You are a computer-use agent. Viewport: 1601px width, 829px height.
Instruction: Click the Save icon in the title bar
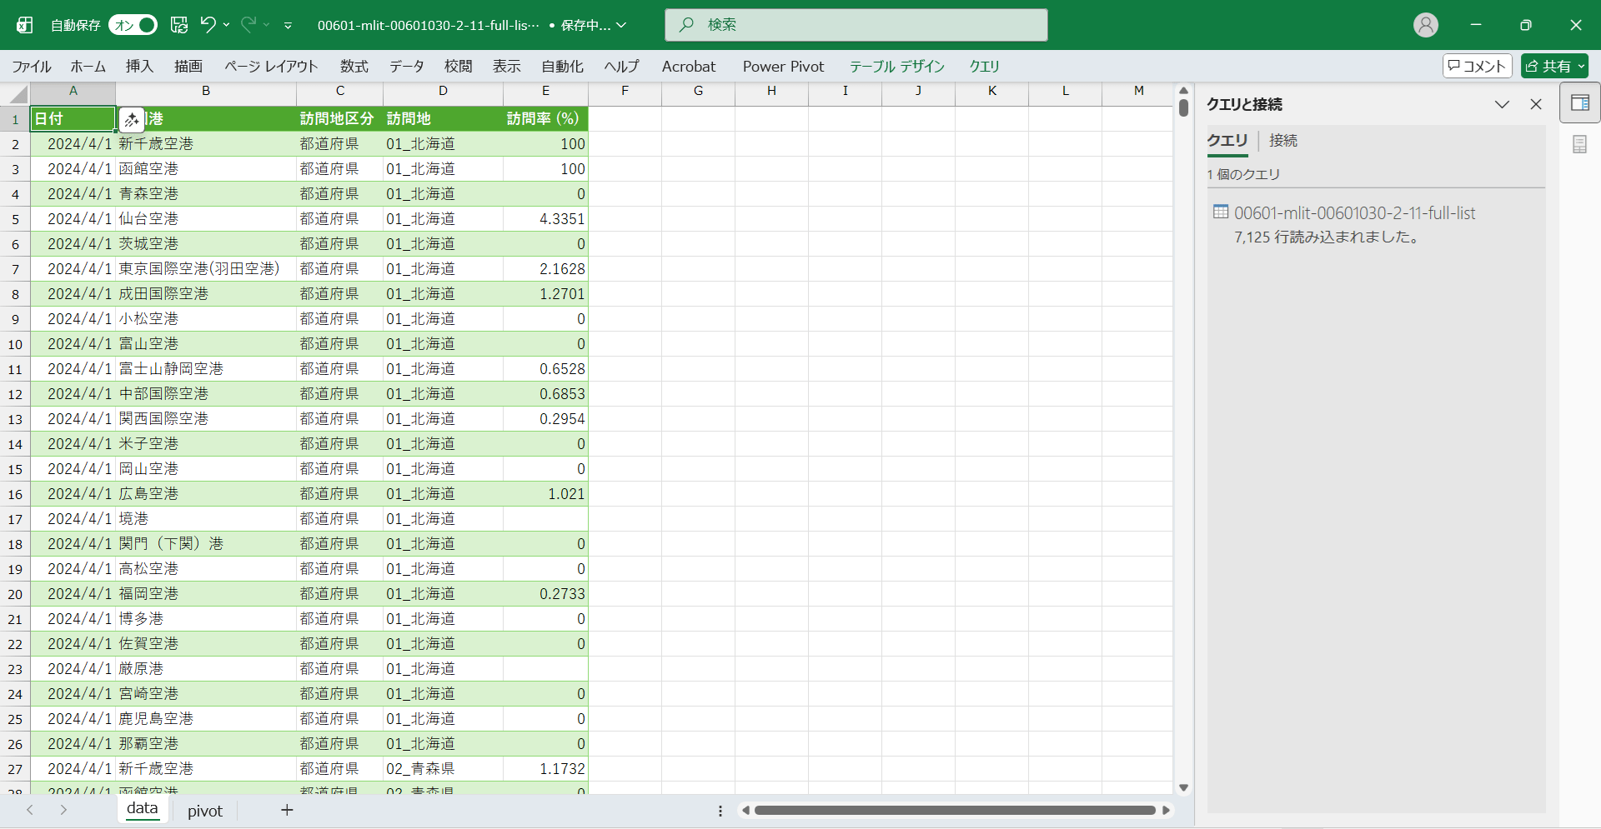tap(179, 25)
